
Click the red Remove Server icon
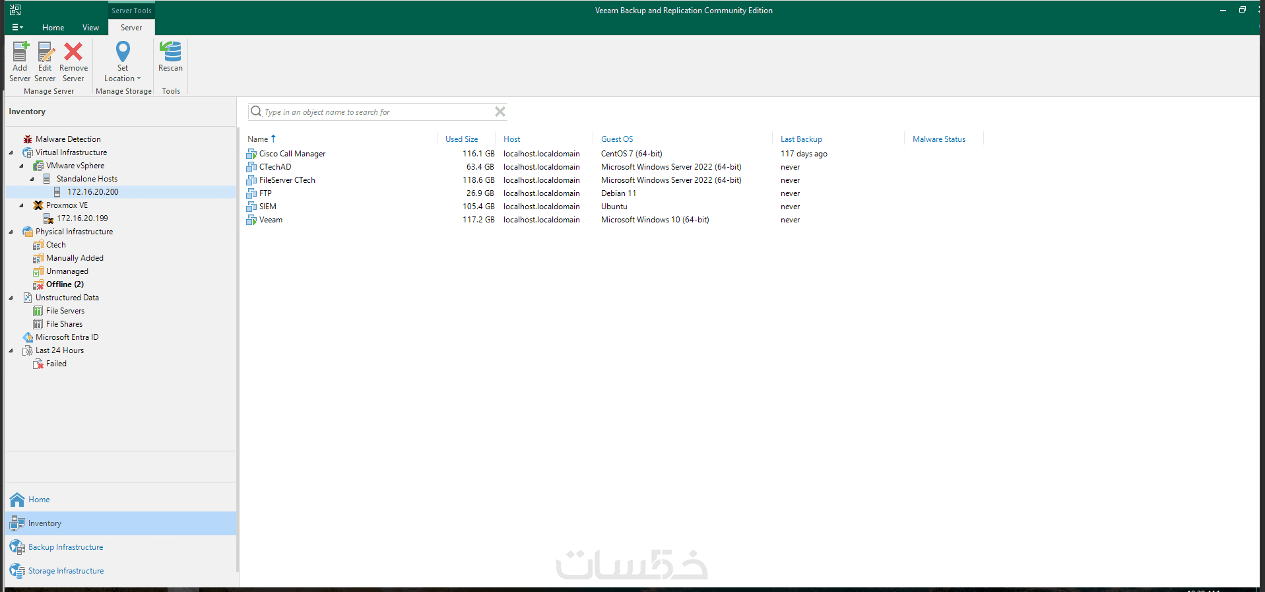[x=73, y=51]
